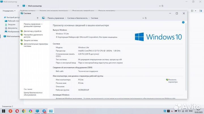Expand address history dropdown in Мой компьютер window
The width and height of the screenshot is (204, 114).
pyautogui.click(x=160, y=6)
